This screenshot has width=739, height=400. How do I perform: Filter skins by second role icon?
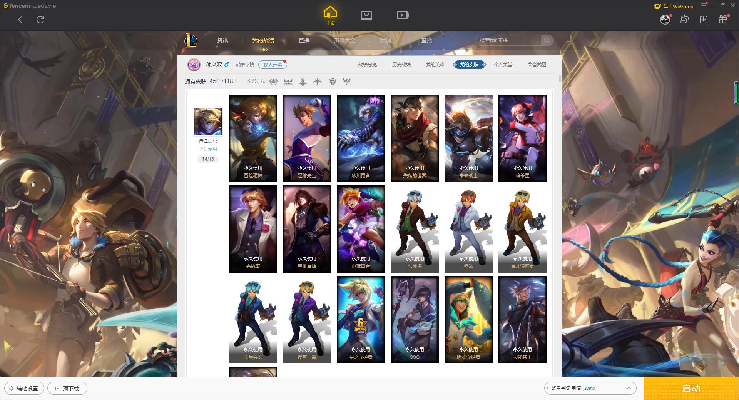[288, 82]
